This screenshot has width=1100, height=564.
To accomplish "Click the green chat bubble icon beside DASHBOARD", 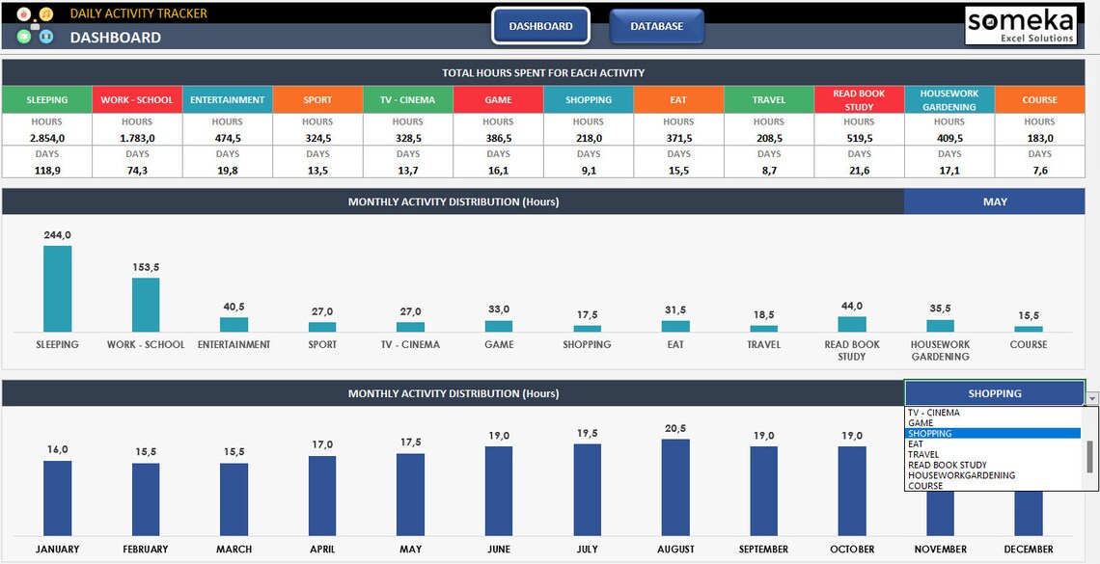I will [24, 36].
